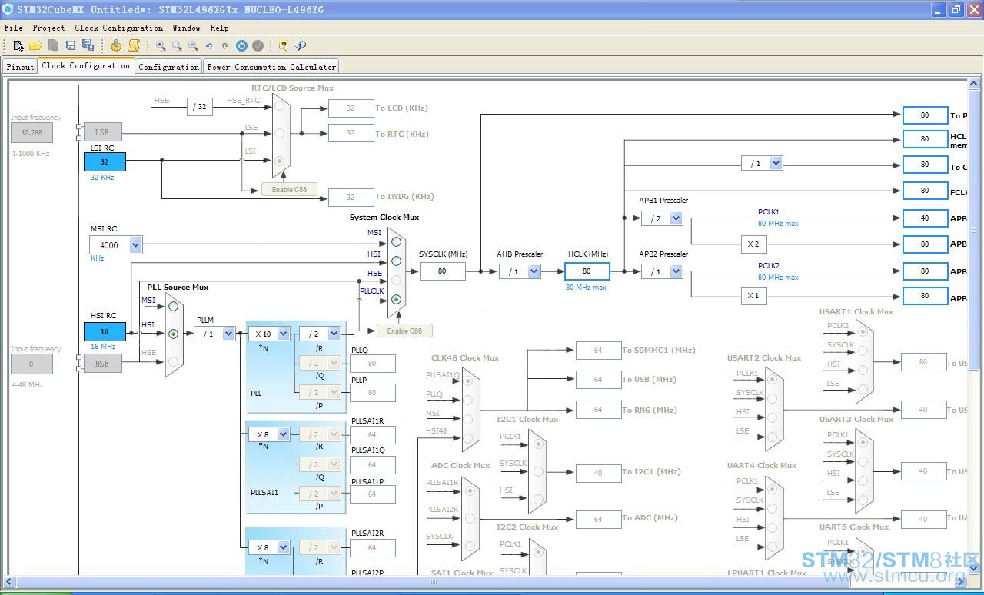This screenshot has height=595, width=984.
Task: Click the blue HSI RC 16 block
Action: (105, 331)
